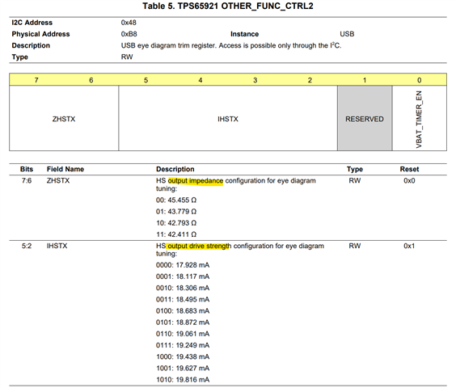The image size is (456, 388).
Task: Click the "Instance" label
Action: click(245, 34)
